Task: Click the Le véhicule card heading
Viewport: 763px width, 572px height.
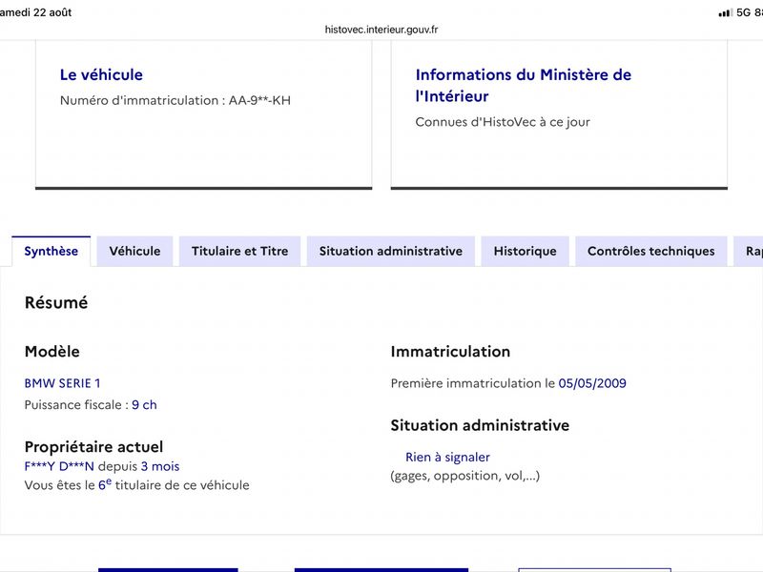Action: pyautogui.click(x=101, y=74)
